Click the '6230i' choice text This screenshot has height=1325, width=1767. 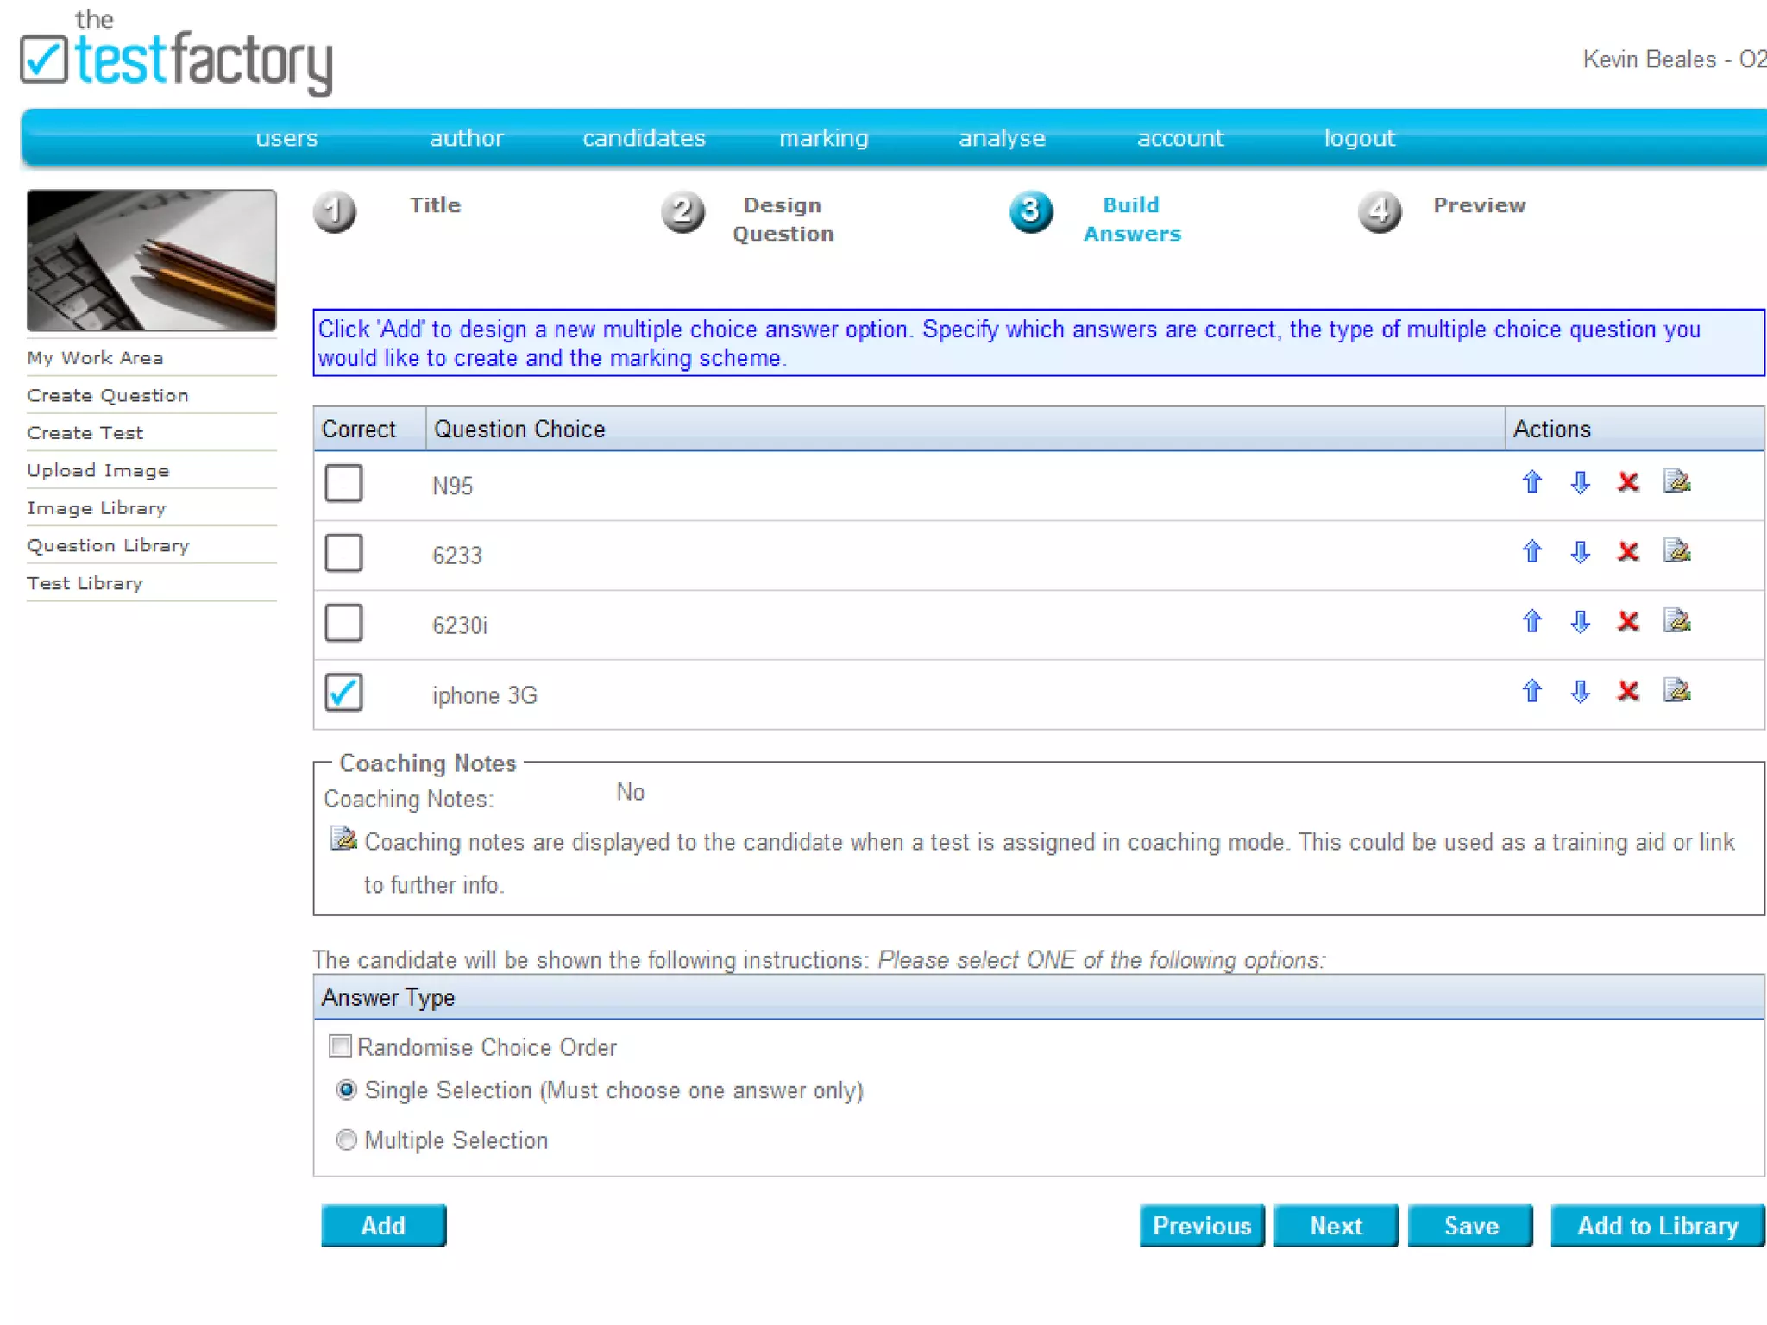[x=459, y=625]
